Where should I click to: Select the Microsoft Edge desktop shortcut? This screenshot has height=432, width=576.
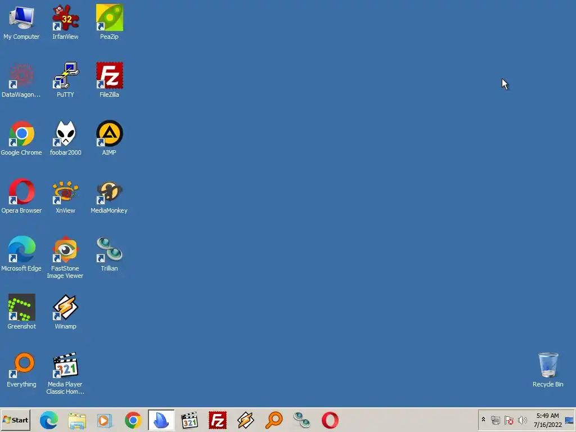[21, 254]
